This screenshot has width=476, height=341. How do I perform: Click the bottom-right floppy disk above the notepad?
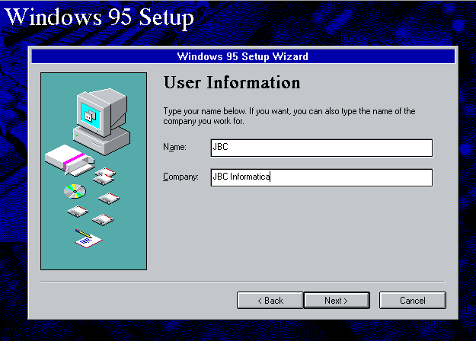pyautogui.click(x=103, y=220)
